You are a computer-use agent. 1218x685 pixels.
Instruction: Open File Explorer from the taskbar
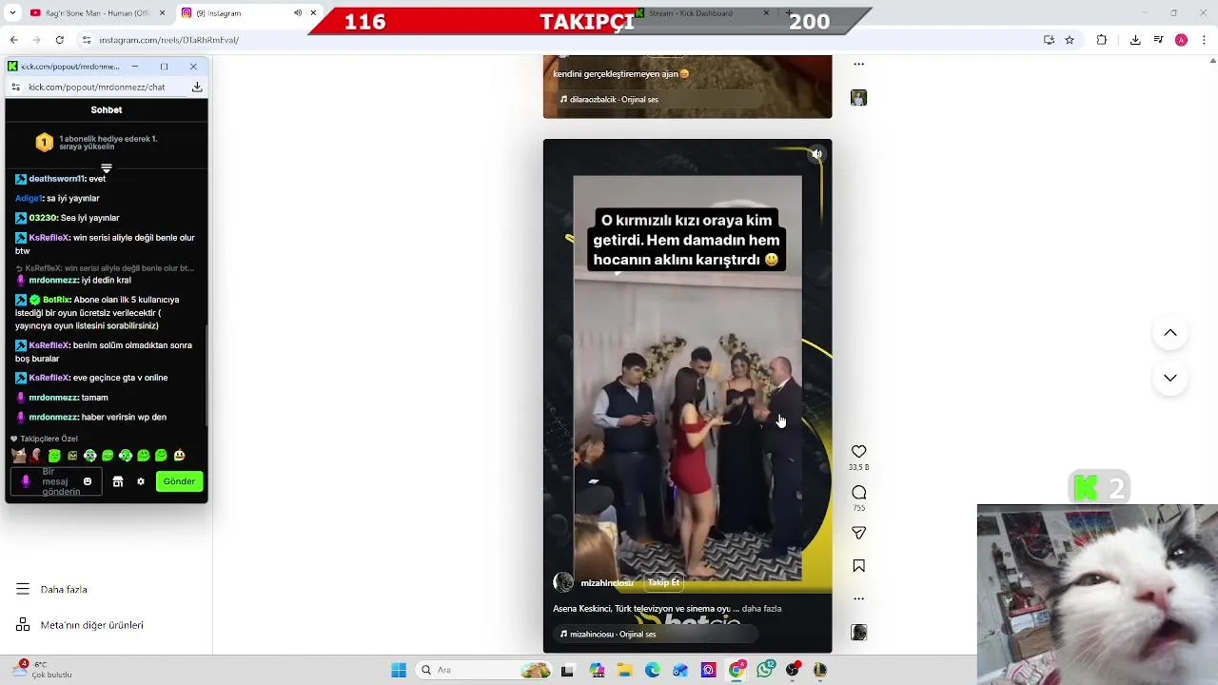(x=624, y=670)
